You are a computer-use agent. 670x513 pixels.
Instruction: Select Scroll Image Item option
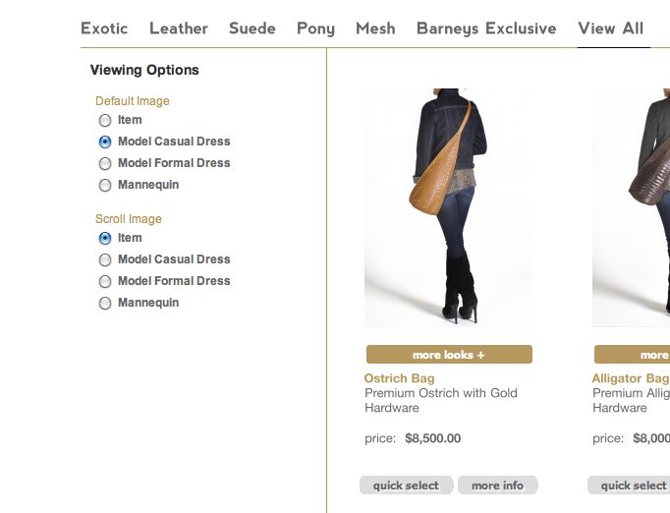coord(105,239)
